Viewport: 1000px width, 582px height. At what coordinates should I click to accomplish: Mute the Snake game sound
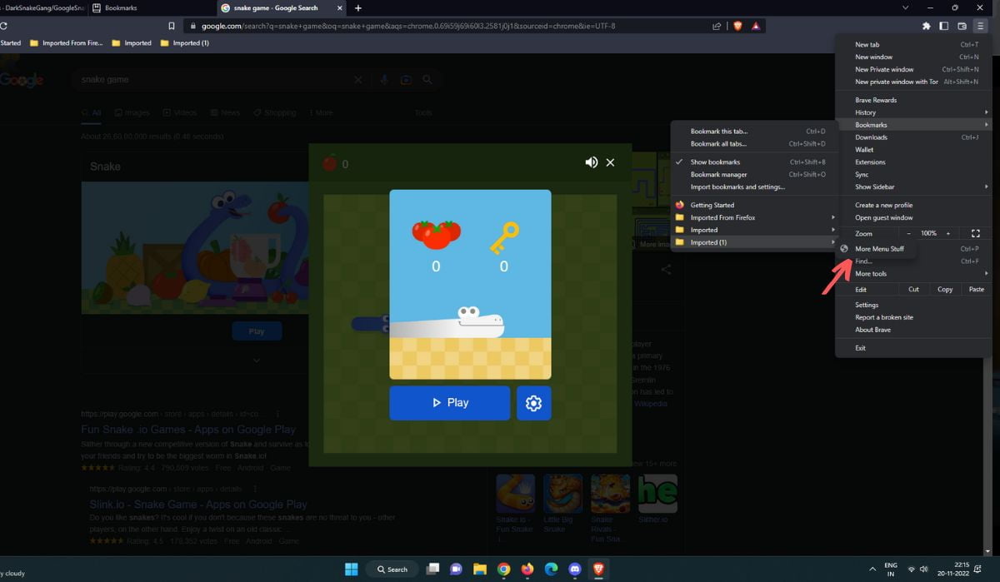pyautogui.click(x=591, y=162)
